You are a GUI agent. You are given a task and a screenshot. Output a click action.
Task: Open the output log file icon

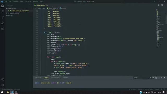click(159, 78)
